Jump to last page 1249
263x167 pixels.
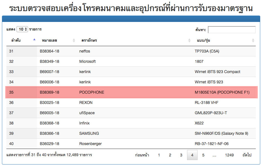[x=229, y=155]
